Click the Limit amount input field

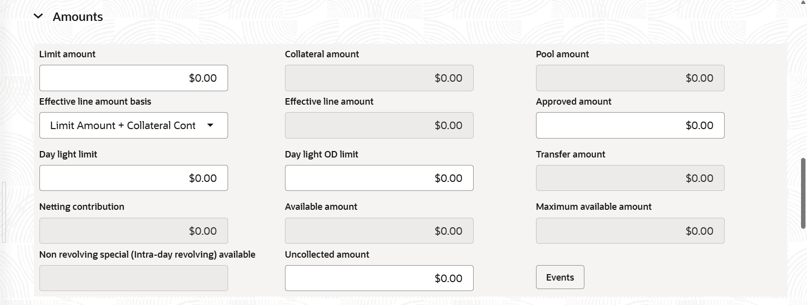click(133, 78)
